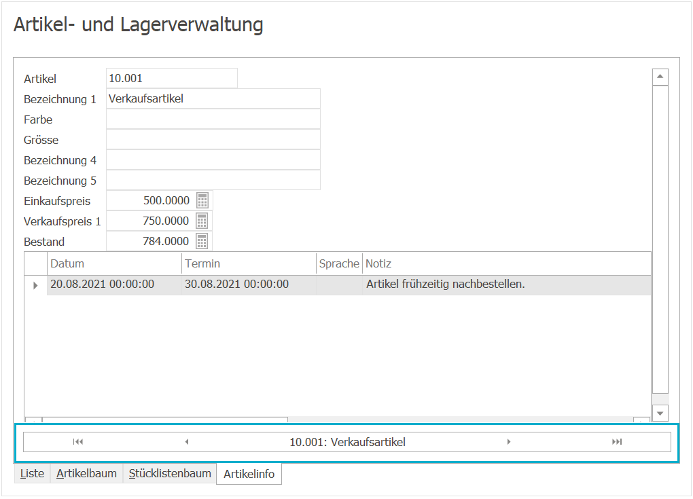Open calculator icon beside Verkaufspreis 1
This screenshot has width=693, height=499.
pyautogui.click(x=202, y=221)
